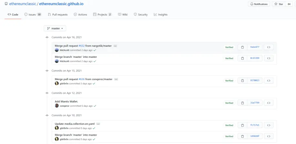Expand commit message for pull request #636
The height and width of the screenshot is (144, 296).
[x=116, y=79]
